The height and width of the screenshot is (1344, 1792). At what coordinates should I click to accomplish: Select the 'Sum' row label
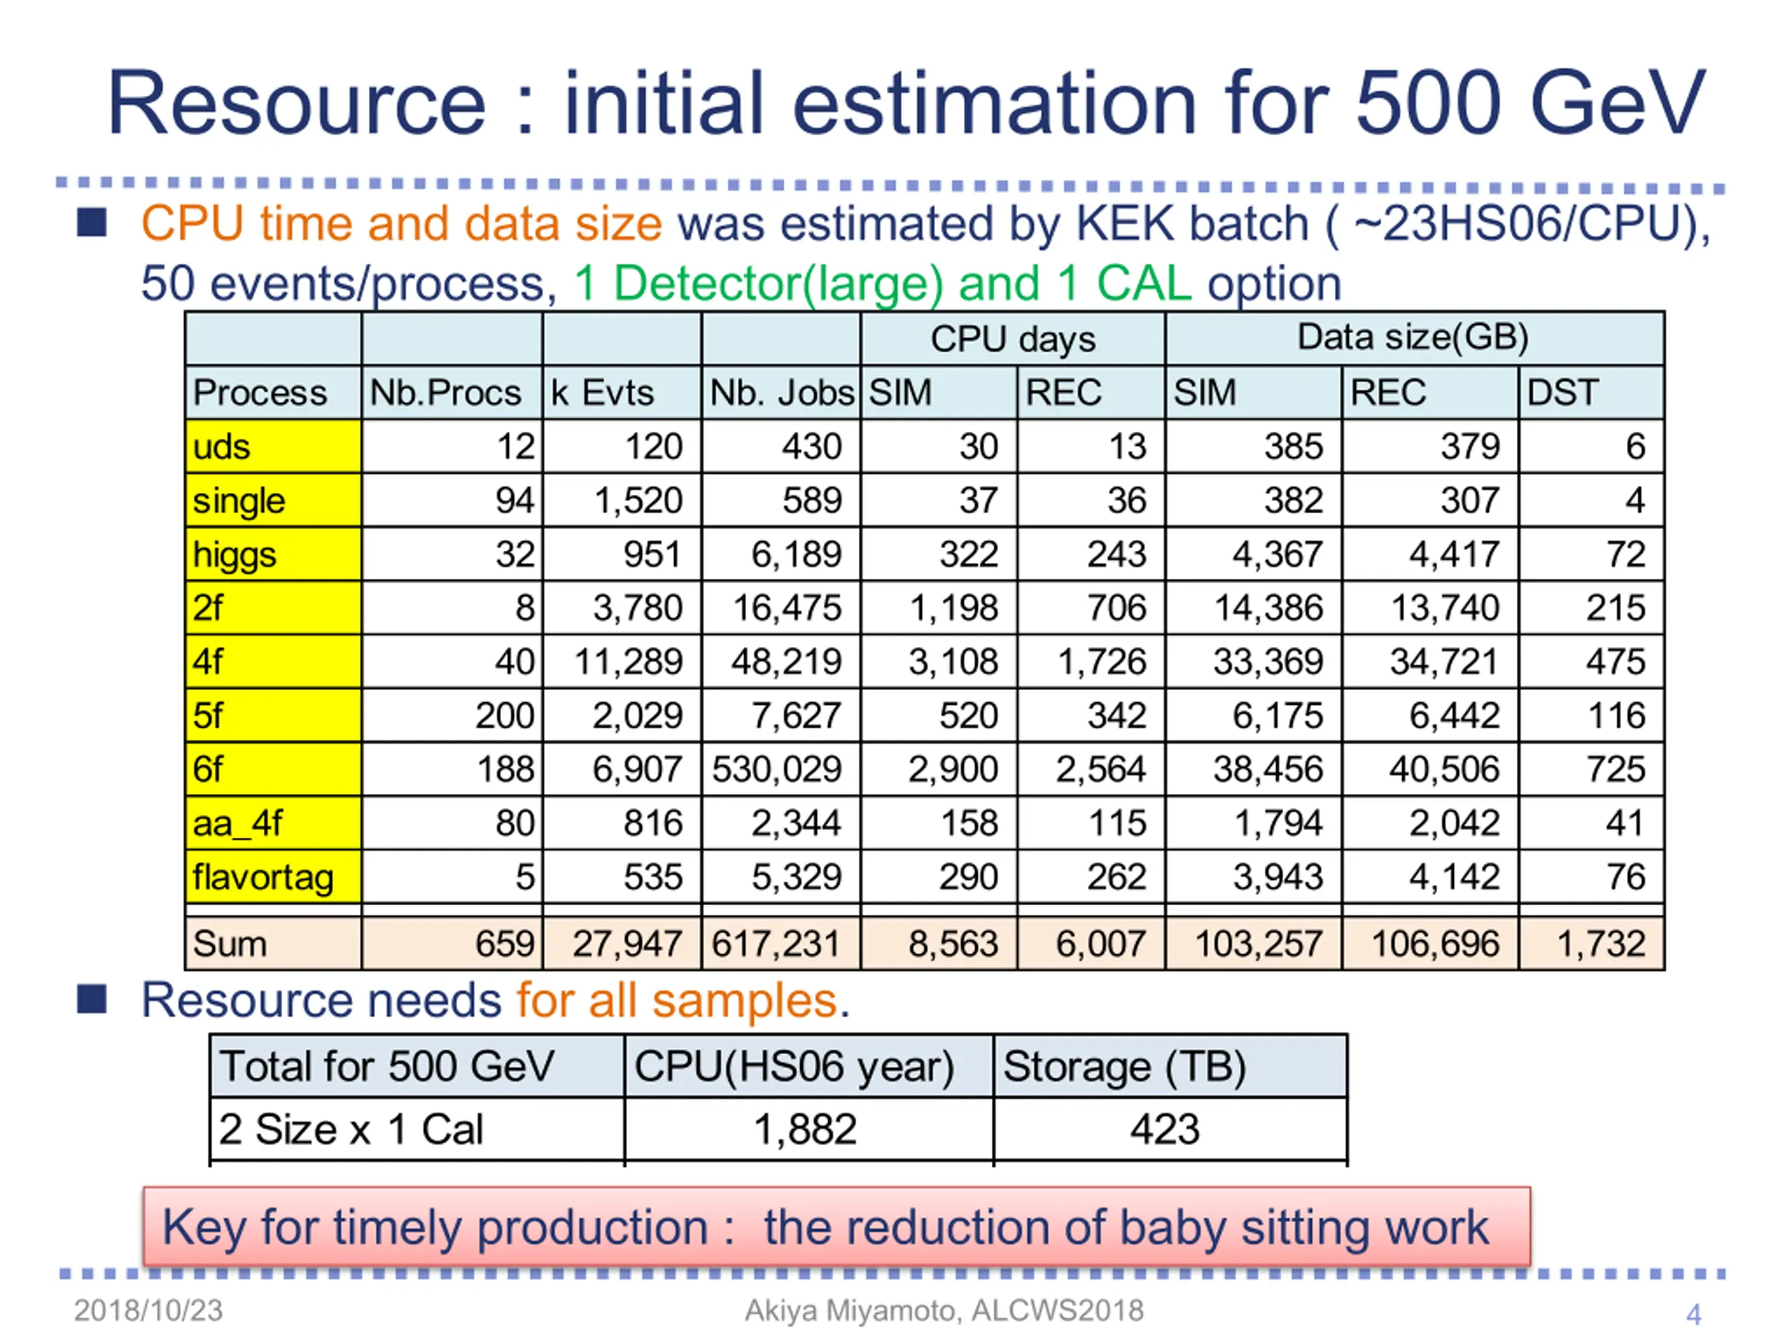[273, 944]
